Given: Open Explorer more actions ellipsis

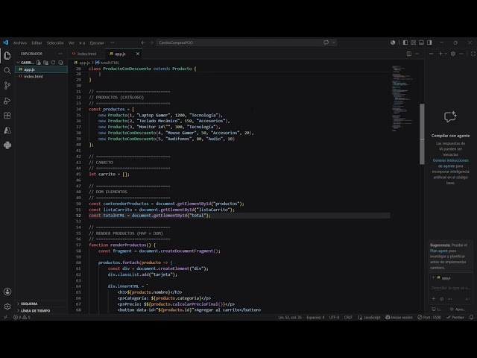Looking at the screenshot, I should click(x=60, y=54).
